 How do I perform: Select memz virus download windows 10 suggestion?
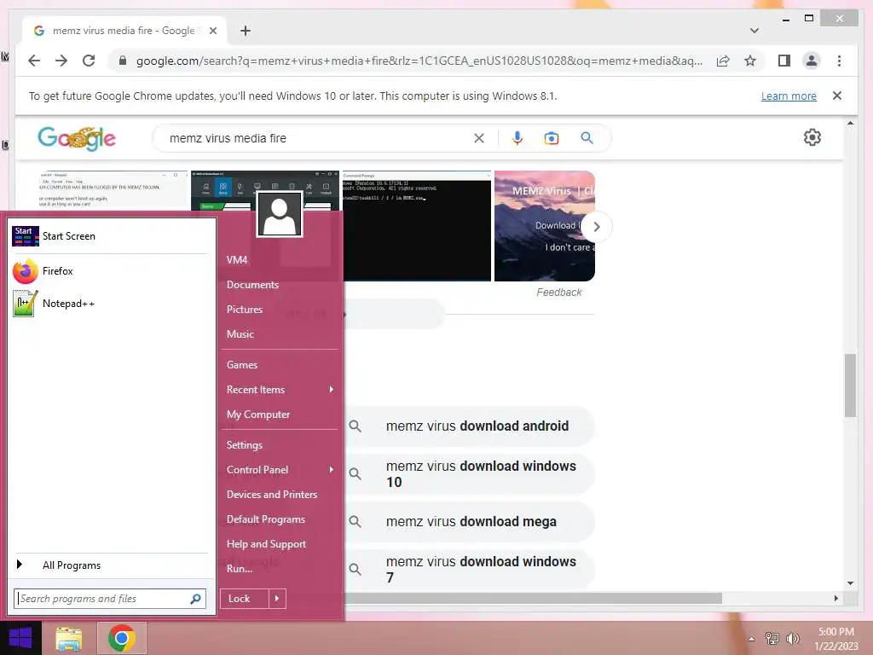tap(470, 474)
